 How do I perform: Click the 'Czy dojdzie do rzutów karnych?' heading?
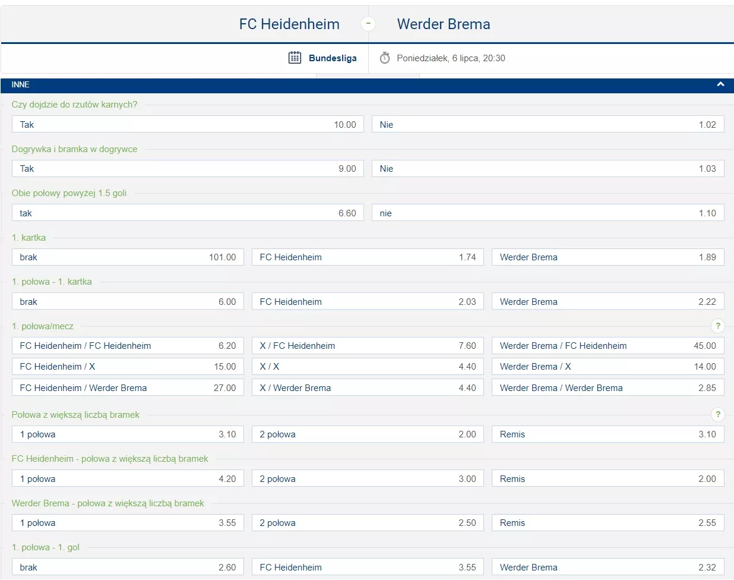pyautogui.click(x=74, y=105)
